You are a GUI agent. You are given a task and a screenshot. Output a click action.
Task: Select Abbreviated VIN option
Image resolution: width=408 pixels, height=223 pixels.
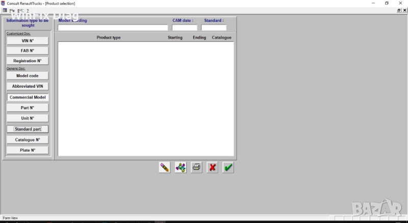tap(28, 86)
